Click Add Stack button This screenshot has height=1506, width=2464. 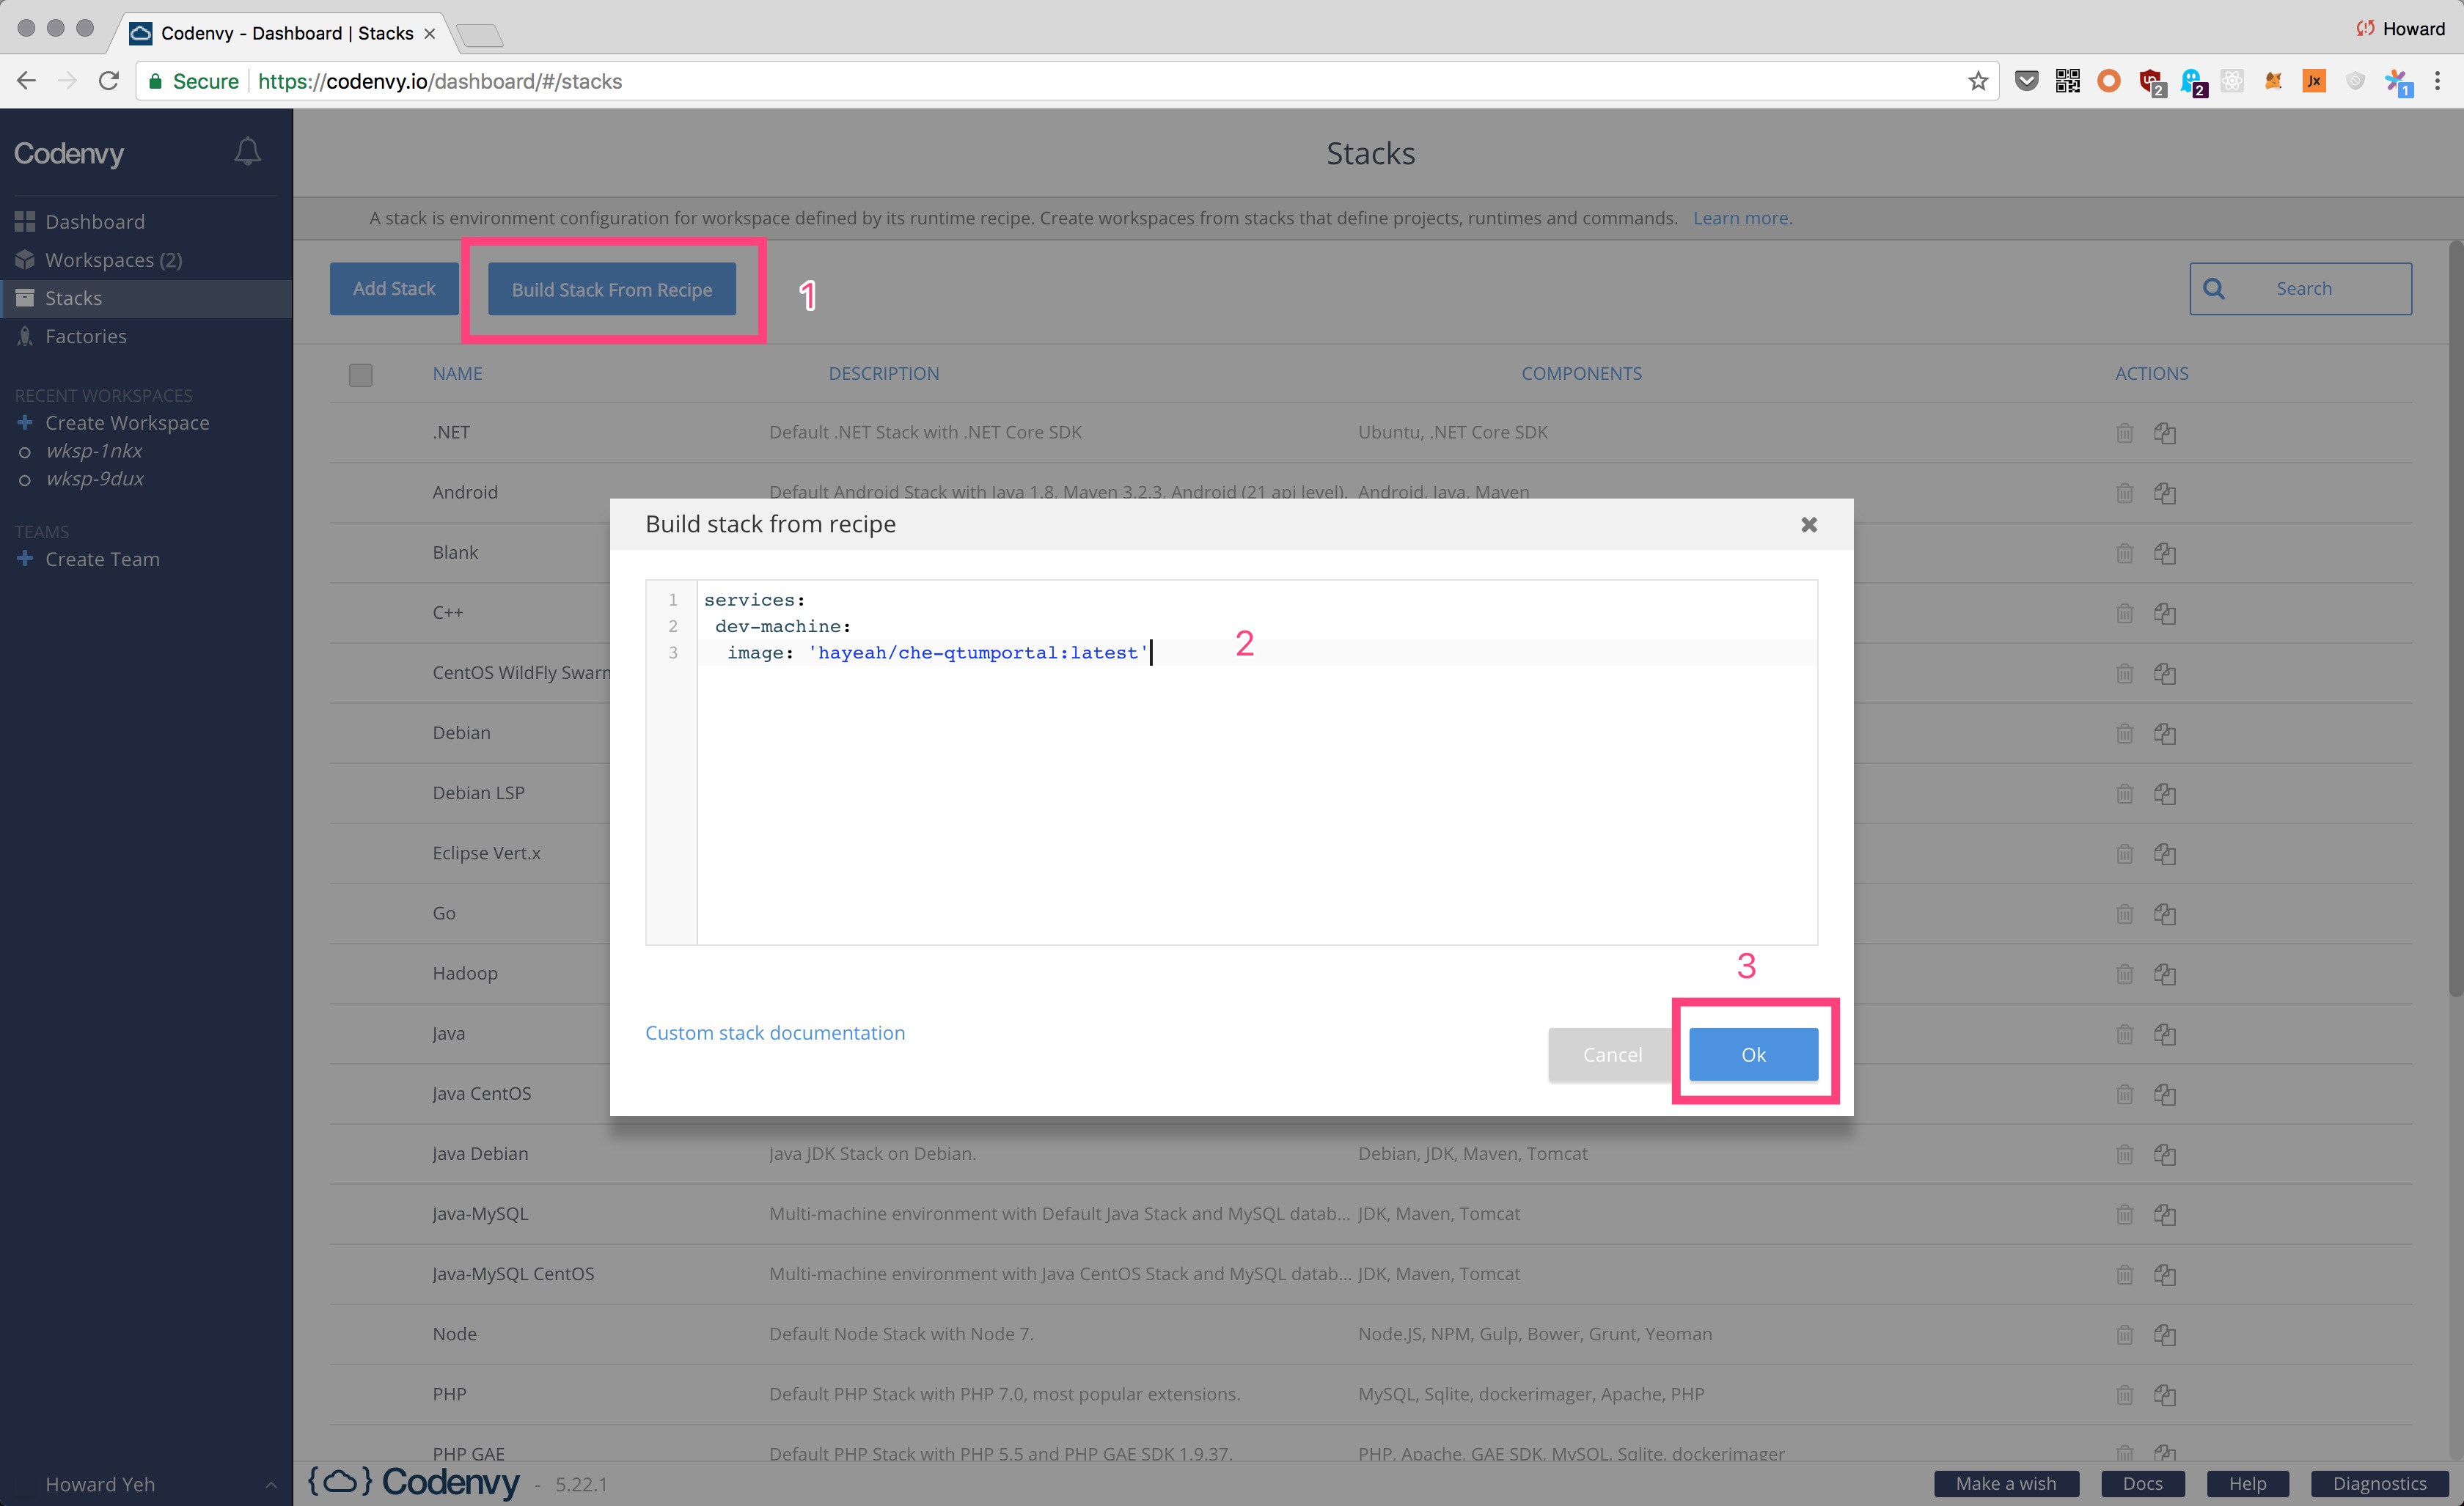[x=394, y=289]
